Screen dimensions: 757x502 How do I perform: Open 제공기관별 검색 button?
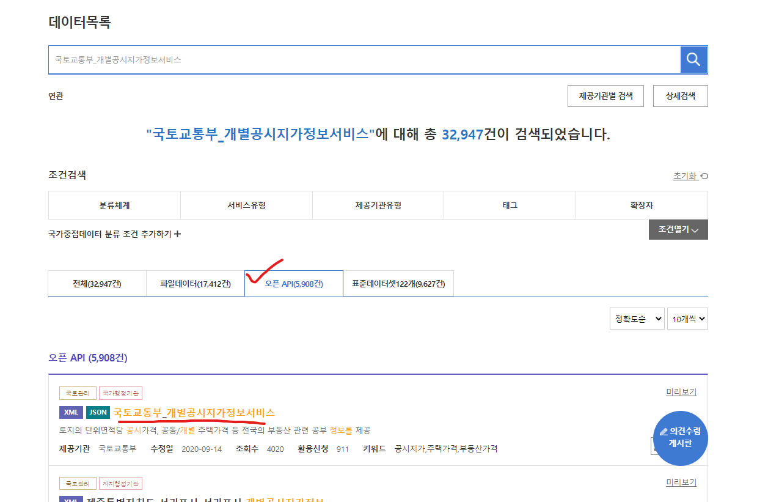pyautogui.click(x=605, y=96)
